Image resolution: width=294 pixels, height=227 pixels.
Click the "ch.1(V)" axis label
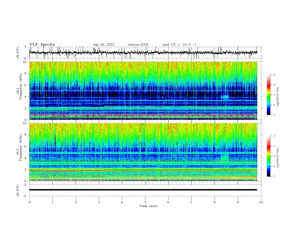point(18,53)
